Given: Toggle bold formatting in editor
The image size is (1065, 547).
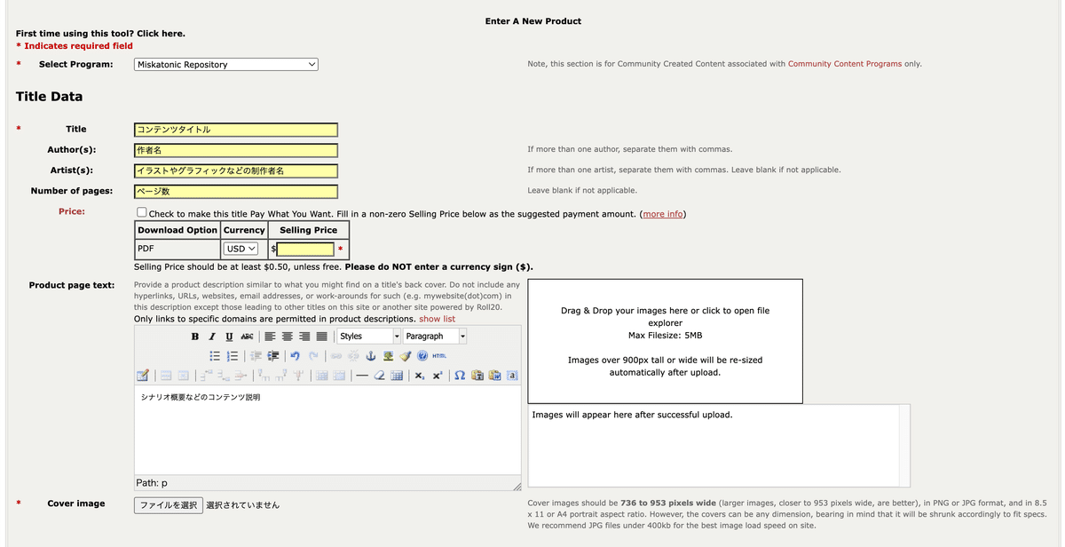Looking at the screenshot, I should tap(195, 337).
